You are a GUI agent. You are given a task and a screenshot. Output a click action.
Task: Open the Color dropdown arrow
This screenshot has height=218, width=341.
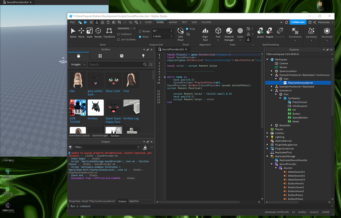point(240,40)
